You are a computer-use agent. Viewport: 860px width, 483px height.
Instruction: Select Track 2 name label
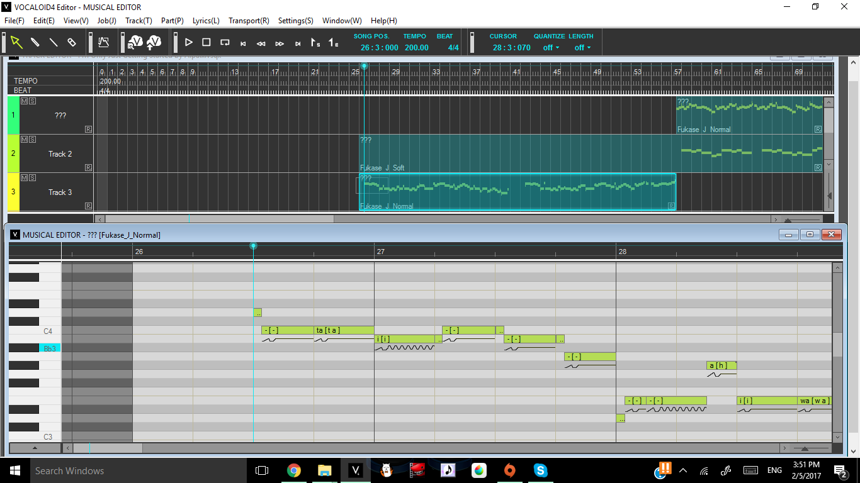click(60, 154)
